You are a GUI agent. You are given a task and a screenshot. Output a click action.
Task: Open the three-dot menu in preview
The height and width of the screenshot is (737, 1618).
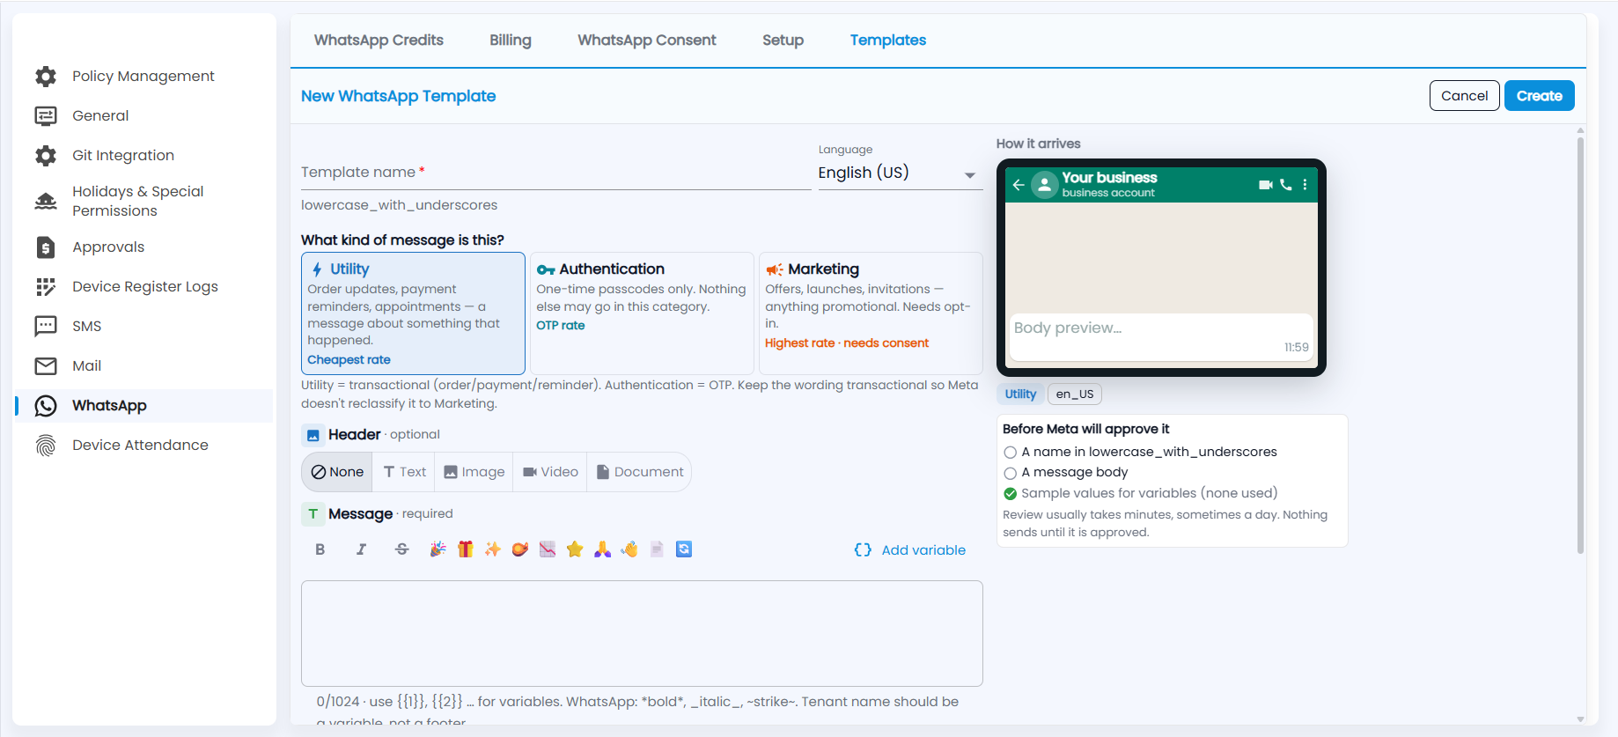[1305, 185]
